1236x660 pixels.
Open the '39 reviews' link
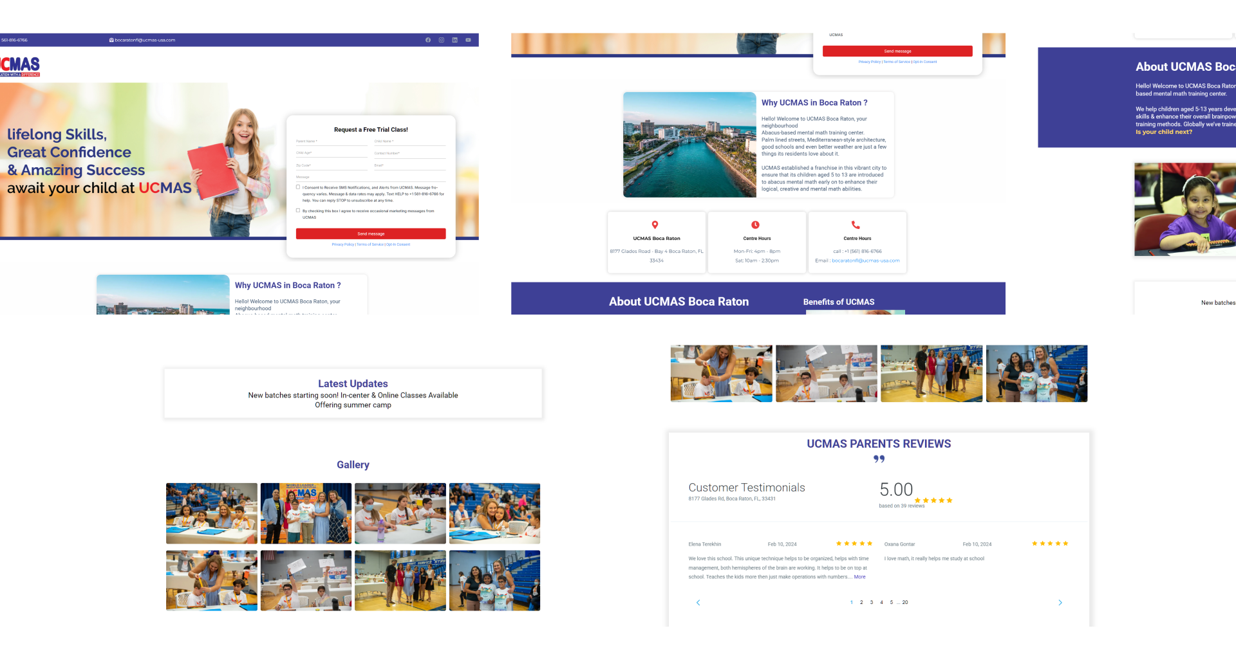(913, 506)
